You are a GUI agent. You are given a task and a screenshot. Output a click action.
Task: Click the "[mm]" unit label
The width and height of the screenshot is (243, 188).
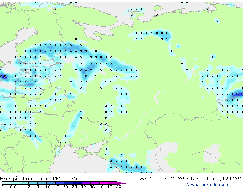point(43,179)
